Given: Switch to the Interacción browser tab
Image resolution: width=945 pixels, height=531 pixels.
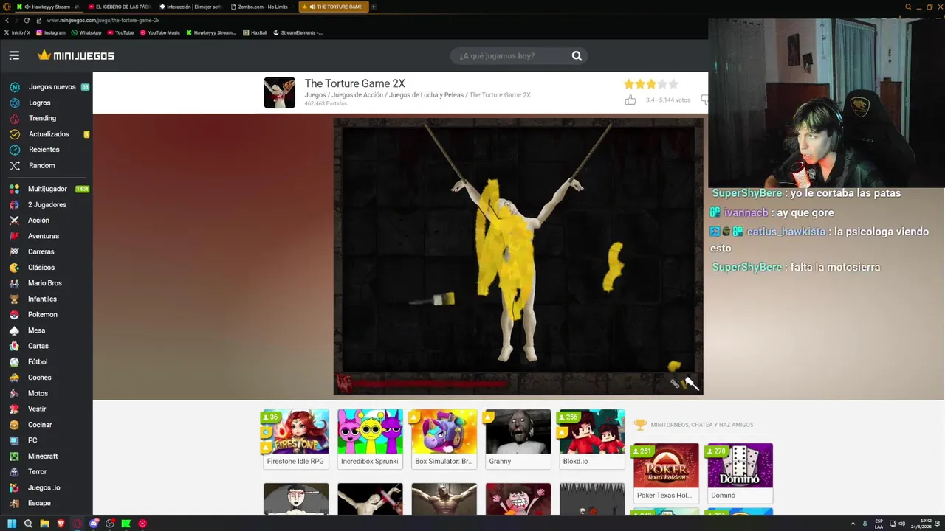Looking at the screenshot, I should [x=189, y=7].
